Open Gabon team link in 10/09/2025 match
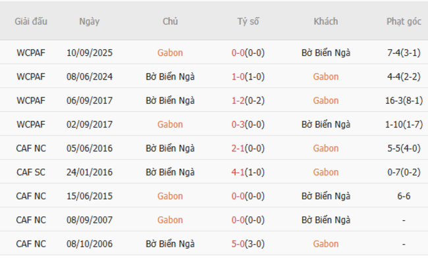428x265 pixels. click(170, 53)
